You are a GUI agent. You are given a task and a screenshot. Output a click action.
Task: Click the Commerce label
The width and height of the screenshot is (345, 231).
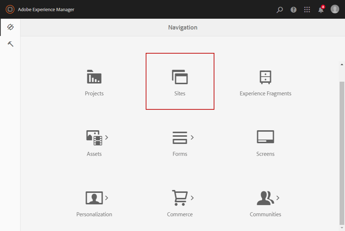click(180, 214)
